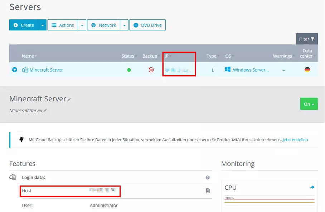The width and height of the screenshot is (325, 212).
Task: Click the Jetzt erstellen link
Action: [295, 140]
